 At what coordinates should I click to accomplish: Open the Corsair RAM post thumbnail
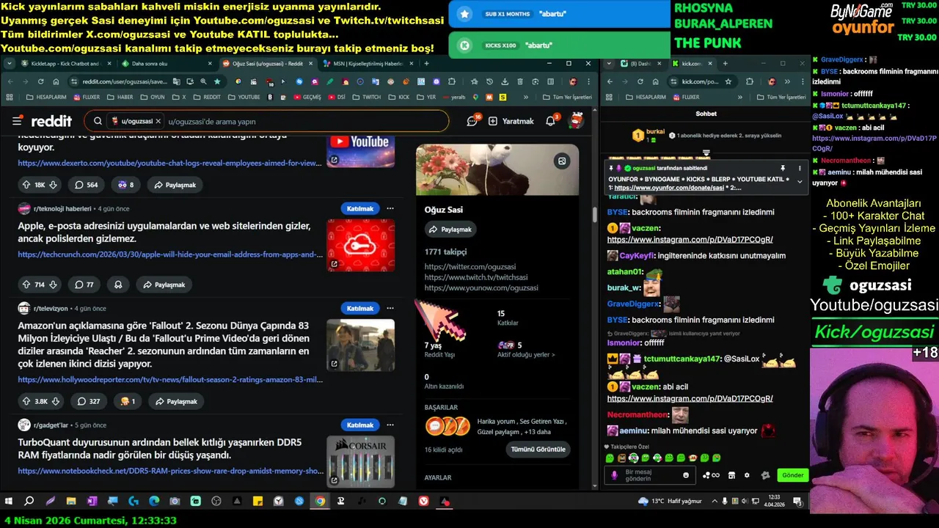[360, 462]
